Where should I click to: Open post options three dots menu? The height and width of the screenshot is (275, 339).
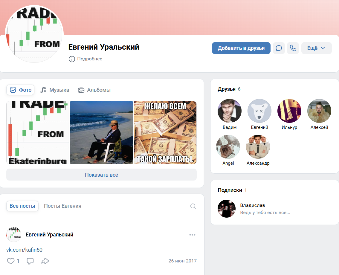point(192,235)
